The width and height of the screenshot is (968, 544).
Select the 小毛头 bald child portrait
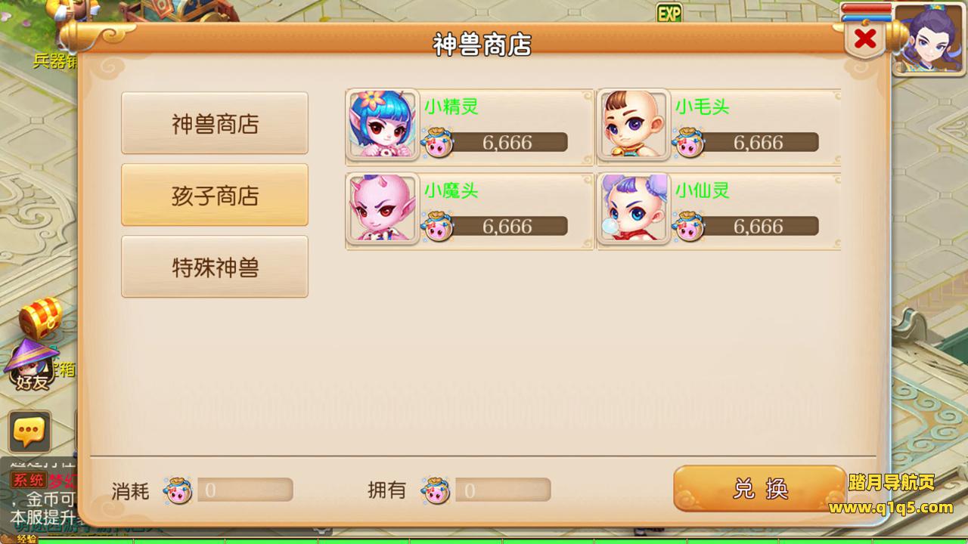coord(634,125)
